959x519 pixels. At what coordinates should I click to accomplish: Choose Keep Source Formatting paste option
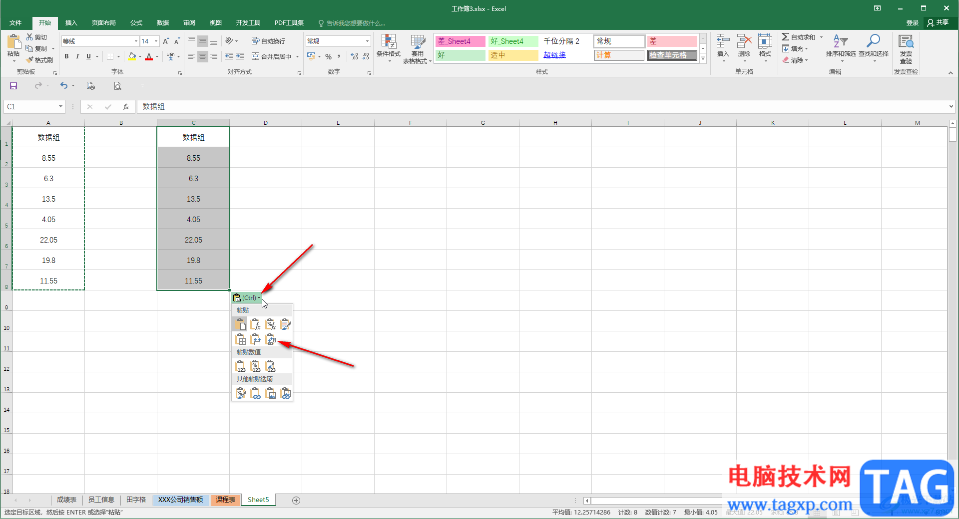(x=286, y=324)
